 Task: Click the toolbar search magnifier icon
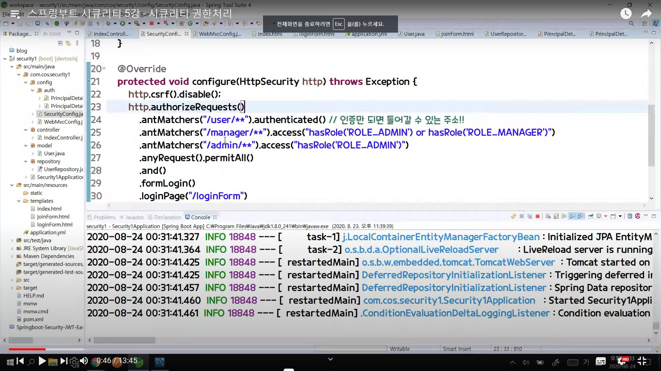631,23
